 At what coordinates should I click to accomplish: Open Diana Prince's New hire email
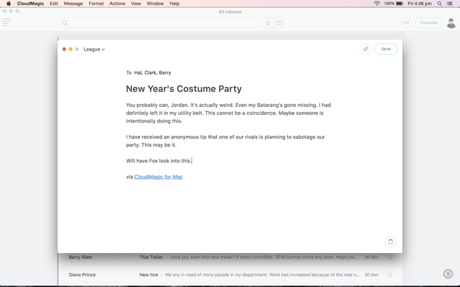(230, 275)
